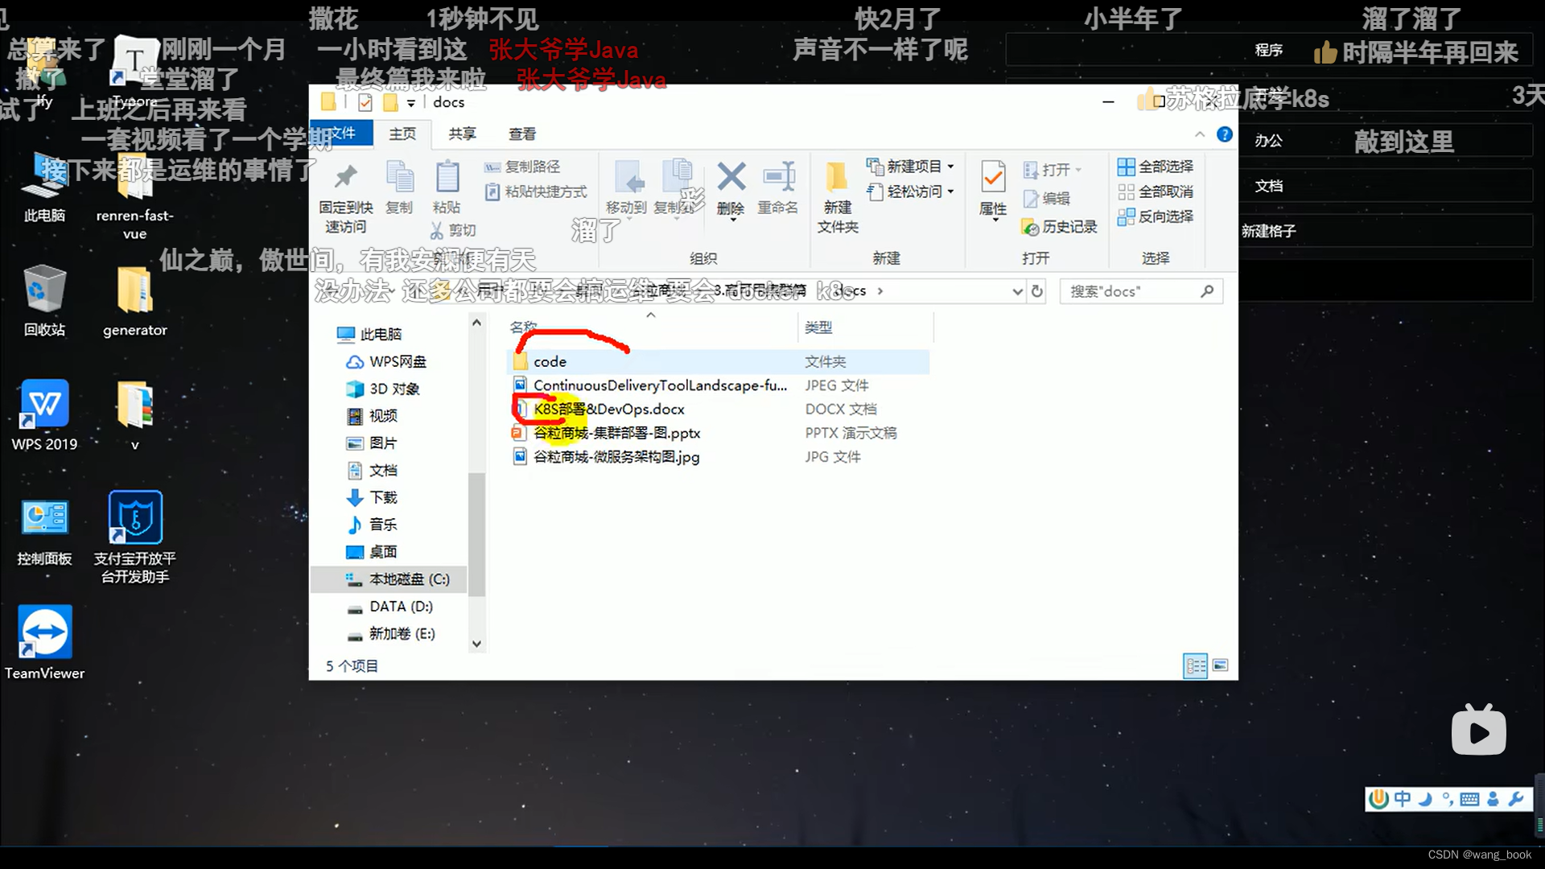Click the Copy icon in ribbon

click(399, 177)
